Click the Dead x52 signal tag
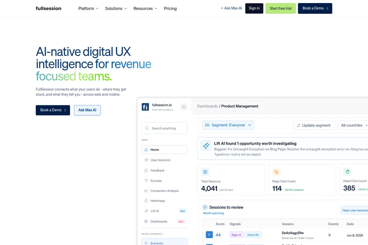368x245 pixels. coord(253,235)
